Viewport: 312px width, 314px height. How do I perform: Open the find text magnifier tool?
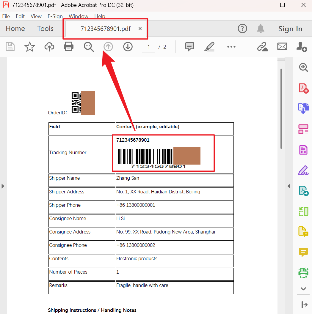click(89, 47)
